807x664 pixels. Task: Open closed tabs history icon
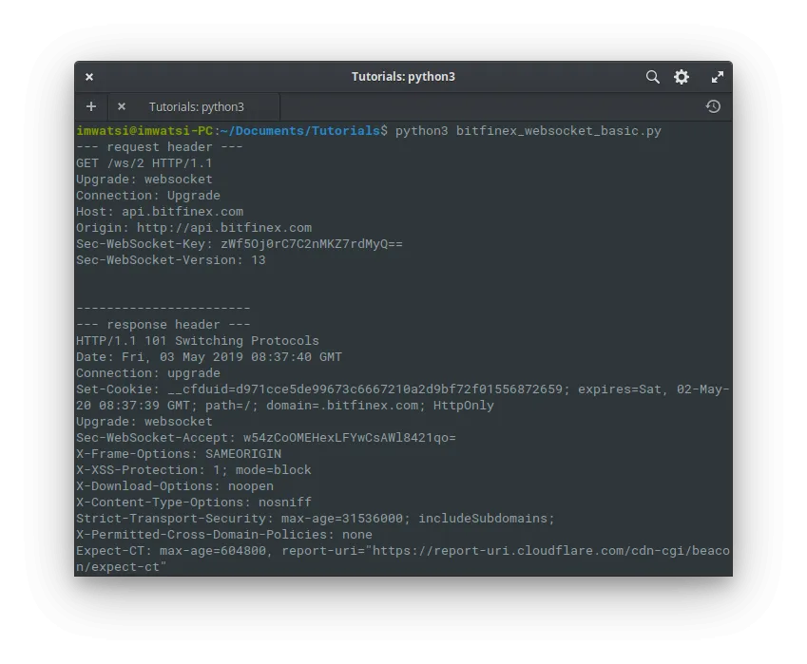[713, 106]
